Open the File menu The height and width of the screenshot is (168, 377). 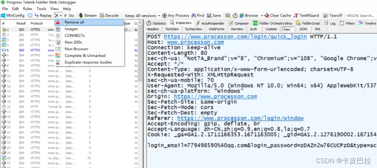point(5,9)
